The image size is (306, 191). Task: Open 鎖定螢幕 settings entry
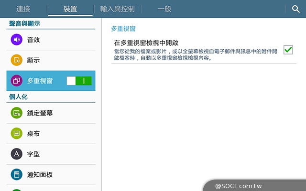[x=40, y=113]
